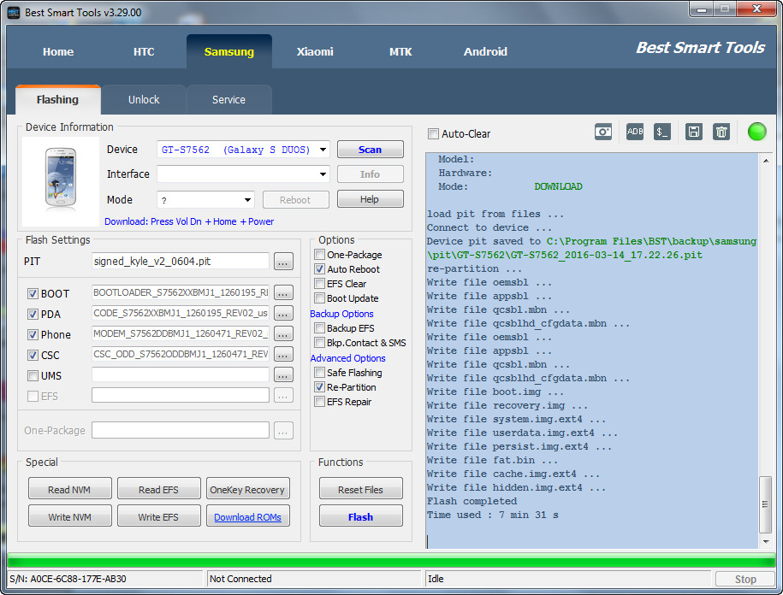Switch to the MTK tab

(400, 52)
